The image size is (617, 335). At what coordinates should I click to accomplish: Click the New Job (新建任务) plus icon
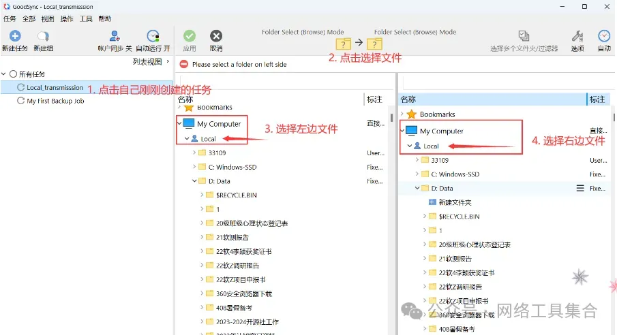pyautogui.click(x=15, y=36)
